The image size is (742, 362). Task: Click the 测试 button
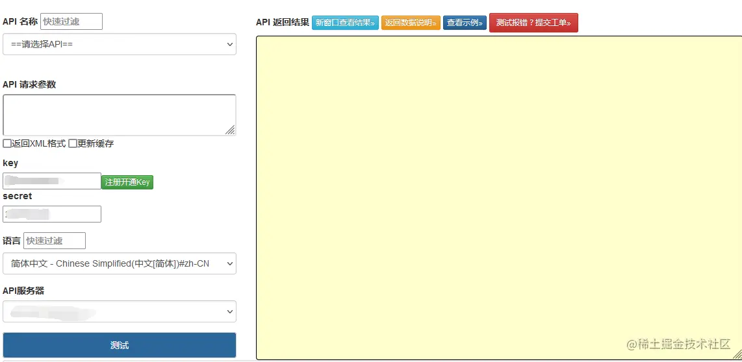120,345
